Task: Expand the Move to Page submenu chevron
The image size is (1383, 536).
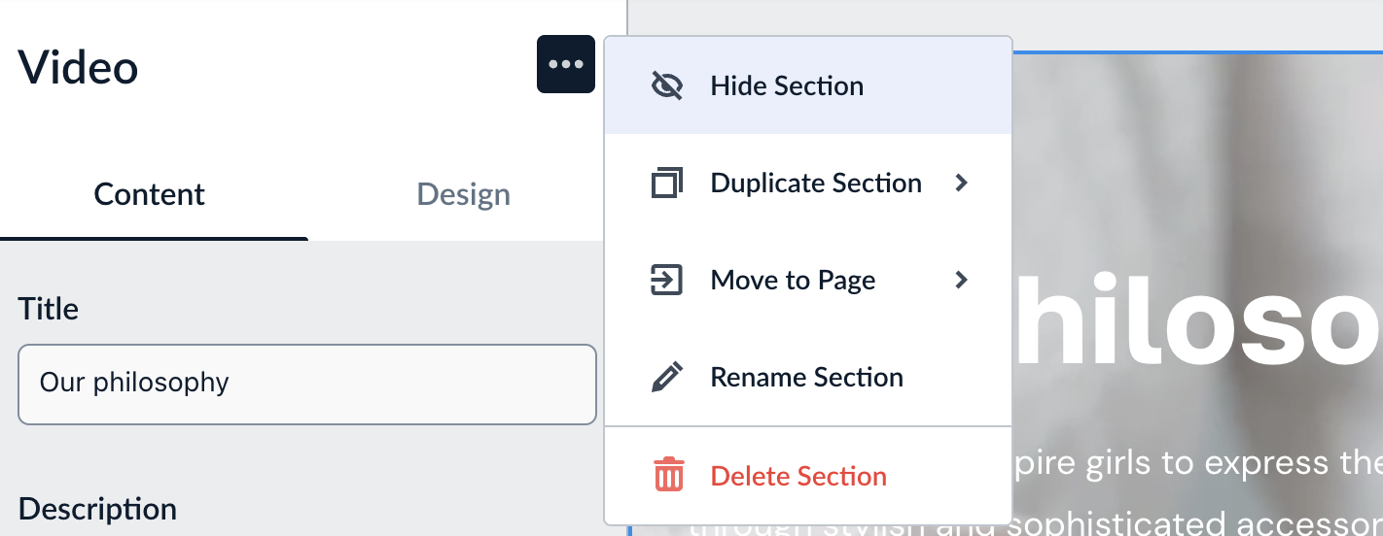Action: coord(961,280)
